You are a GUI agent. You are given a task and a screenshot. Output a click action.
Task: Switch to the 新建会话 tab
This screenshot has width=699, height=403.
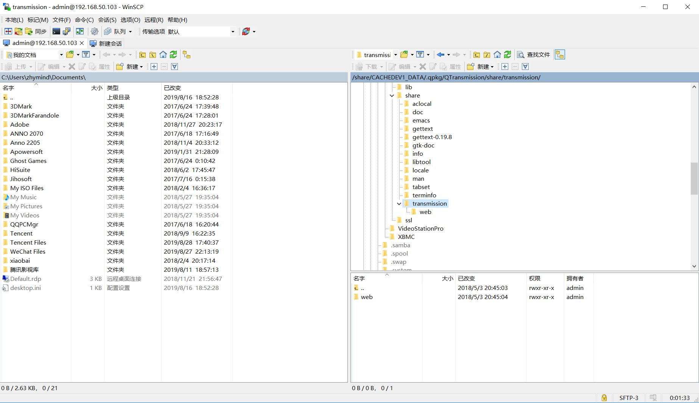pyautogui.click(x=106, y=43)
